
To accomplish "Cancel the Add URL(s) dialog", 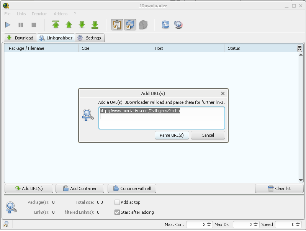I will tap(208, 135).
